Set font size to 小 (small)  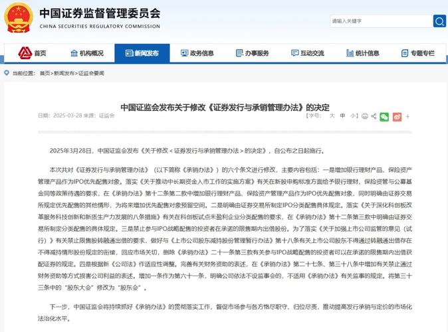click(353, 116)
